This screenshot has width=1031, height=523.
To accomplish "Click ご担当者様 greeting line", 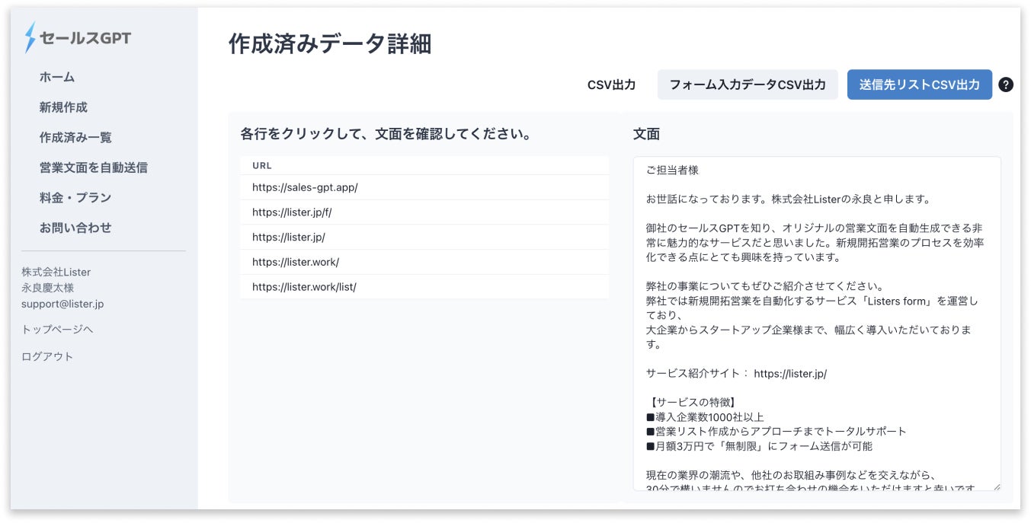I will coord(673,171).
